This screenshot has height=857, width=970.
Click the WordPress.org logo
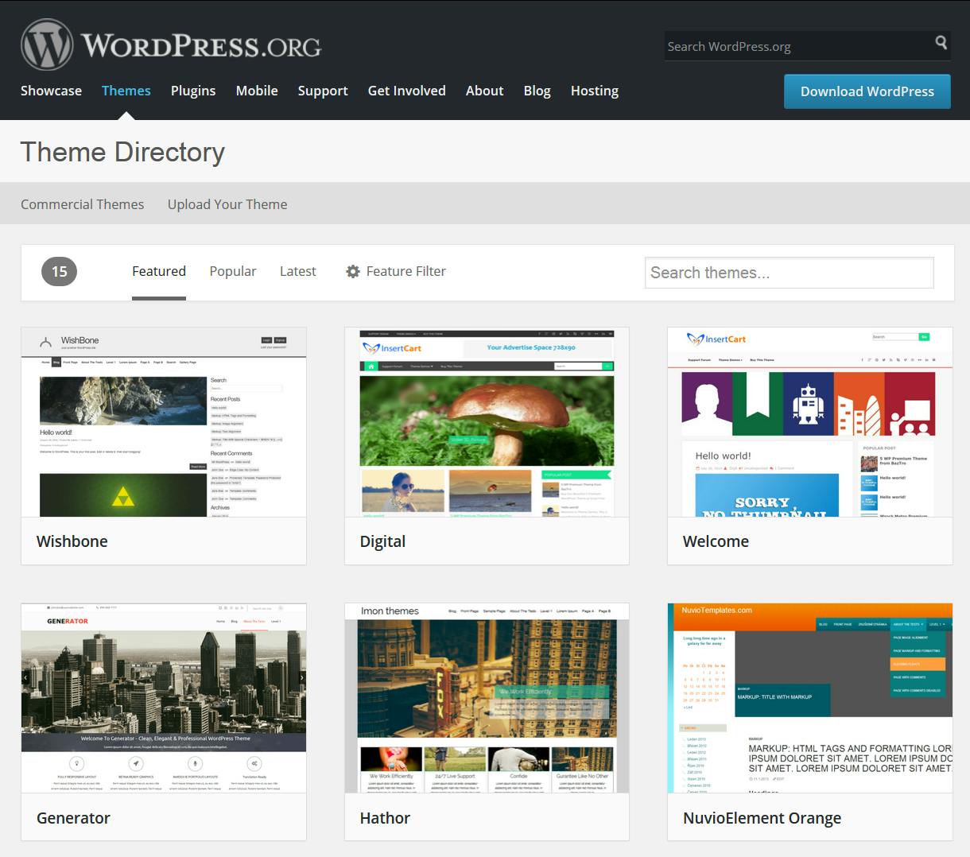(x=171, y=45)
